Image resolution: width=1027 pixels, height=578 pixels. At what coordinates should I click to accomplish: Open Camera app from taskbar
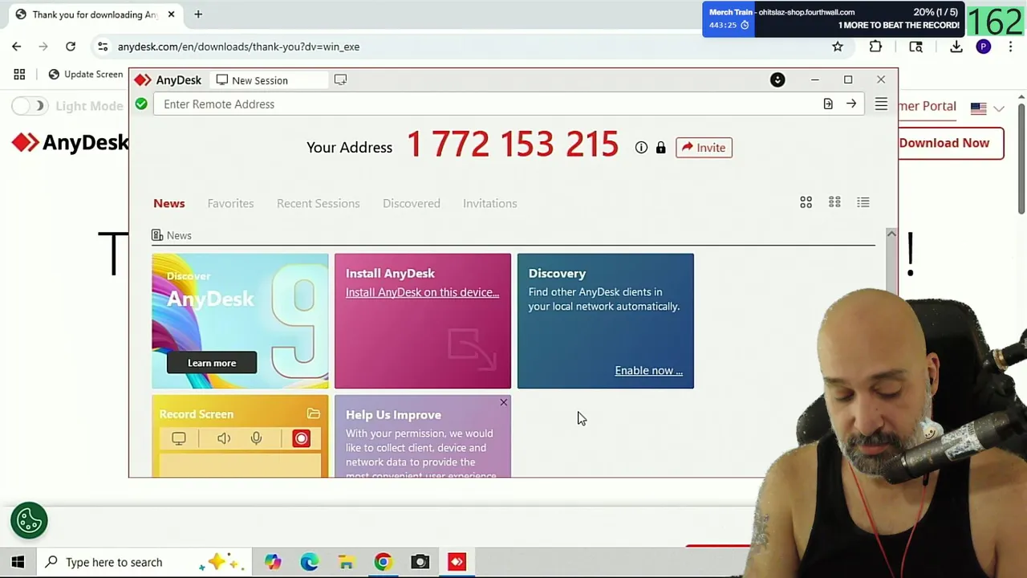(x=420, y=562)
